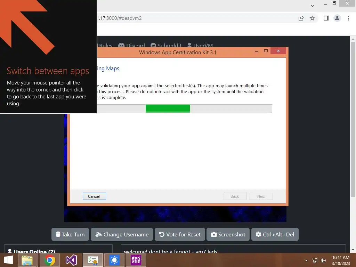356x267 pixels.
Task: Open the Discord link in the page navbar
Action: (131, 46)
